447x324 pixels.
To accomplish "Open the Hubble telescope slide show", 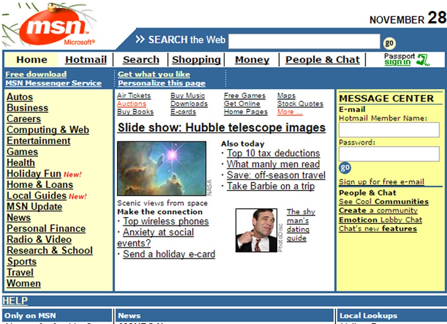I will click(221, 128).
